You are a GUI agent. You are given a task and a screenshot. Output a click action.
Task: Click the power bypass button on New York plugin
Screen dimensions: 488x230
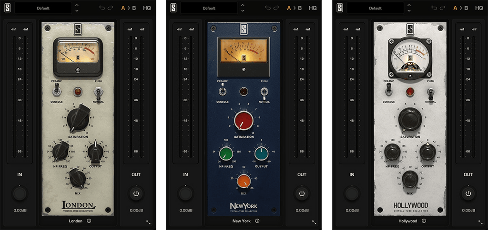click(x=302, y=193)
